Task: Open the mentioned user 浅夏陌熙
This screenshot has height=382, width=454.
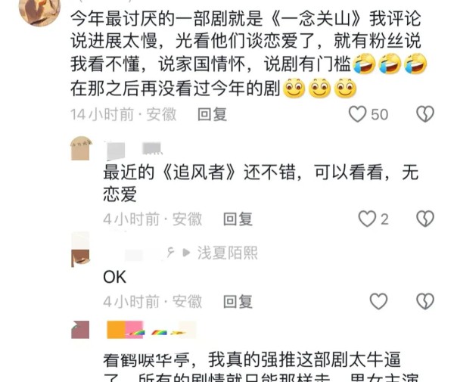Action: pos(228,253)
